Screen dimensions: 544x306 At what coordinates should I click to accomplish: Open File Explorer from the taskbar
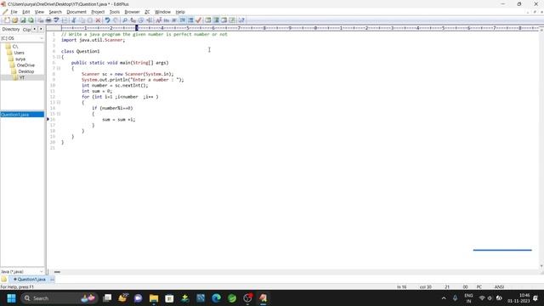[x=154, y=298]
